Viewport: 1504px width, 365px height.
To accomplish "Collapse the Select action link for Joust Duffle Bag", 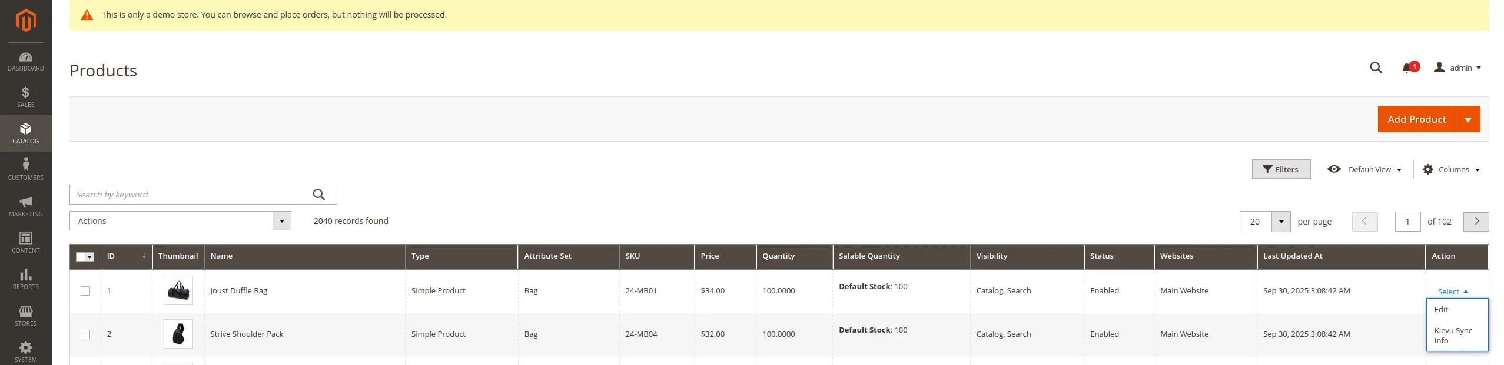I will [1452, 292].
